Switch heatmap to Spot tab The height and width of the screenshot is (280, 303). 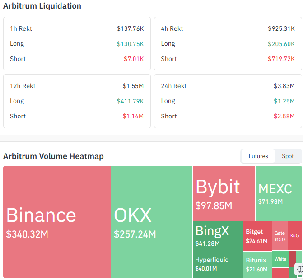pos(288,156)
